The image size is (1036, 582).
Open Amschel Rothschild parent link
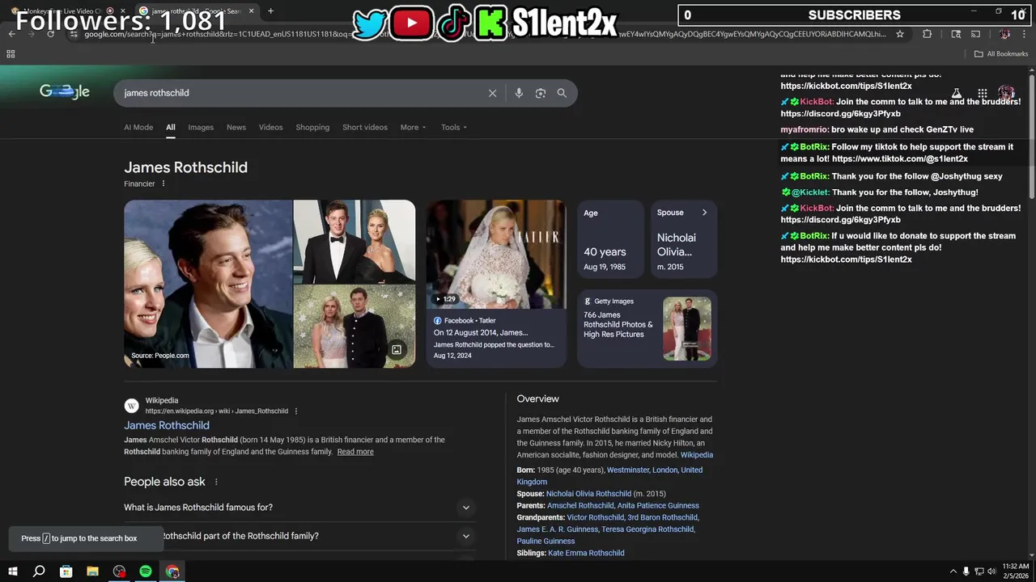pos(580,506)
